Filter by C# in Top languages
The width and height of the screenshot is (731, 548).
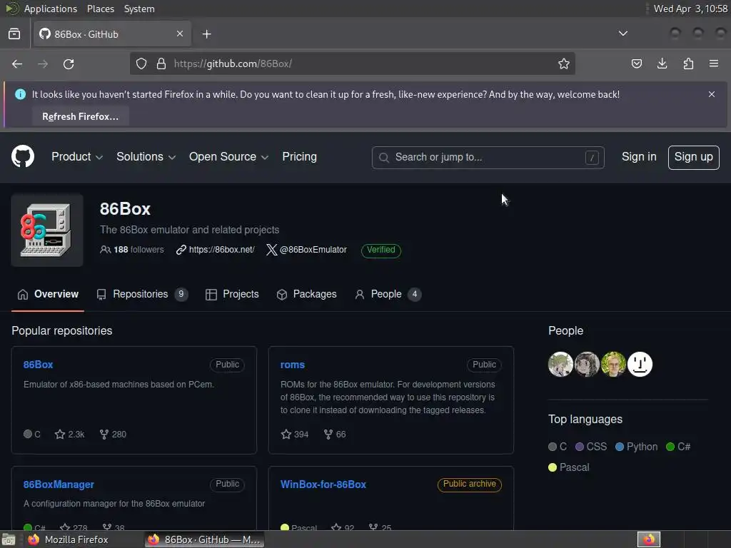tap(678, 447)
